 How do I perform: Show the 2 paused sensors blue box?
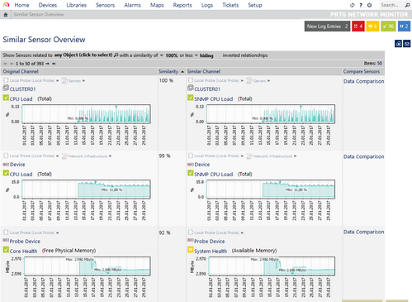pyautogui.click(x=404, y=26)
